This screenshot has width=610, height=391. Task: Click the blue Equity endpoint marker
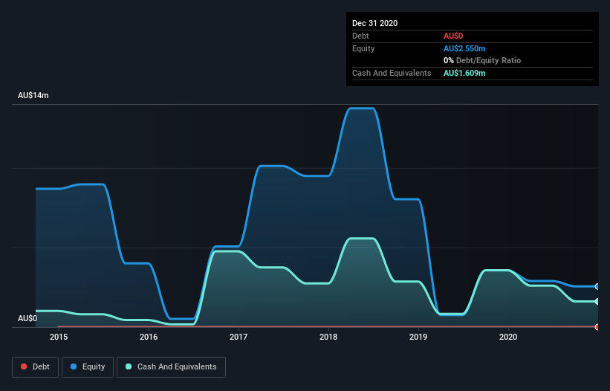pos(597,286)
